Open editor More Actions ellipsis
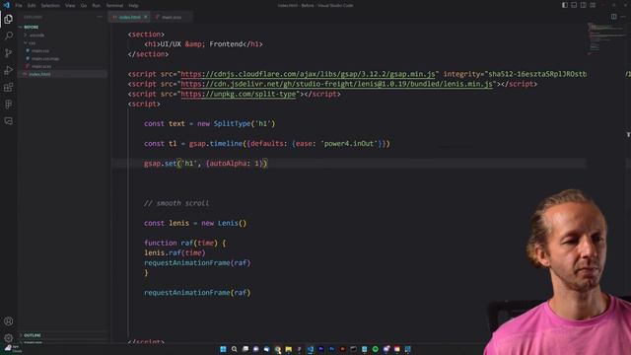 (x=623, y=17)
